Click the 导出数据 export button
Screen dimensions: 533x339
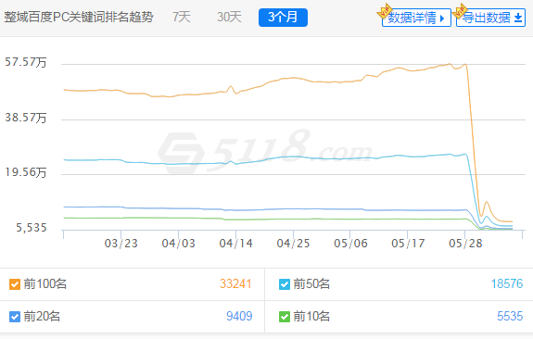tap(490, 18)
